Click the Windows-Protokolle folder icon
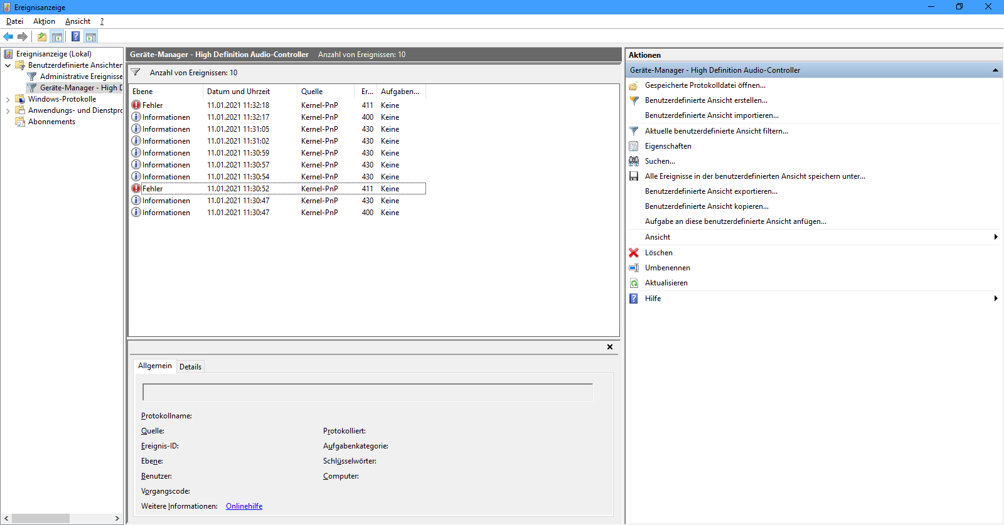Viewport: 1004px width, 525px height. (20, 99)
